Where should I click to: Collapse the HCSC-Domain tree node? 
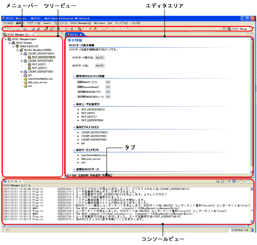pyautogui.click(x=9, y=43)
